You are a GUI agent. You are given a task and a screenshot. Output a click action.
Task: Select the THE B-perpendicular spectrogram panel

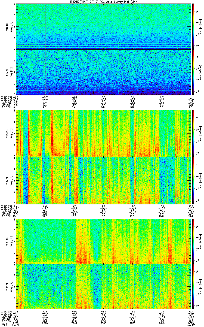103,241
